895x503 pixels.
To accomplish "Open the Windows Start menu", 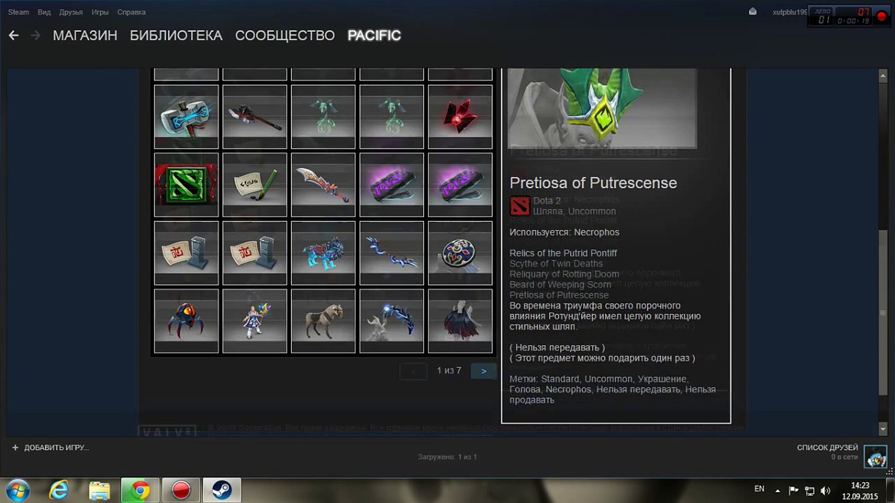I will [x=18, y=490].
